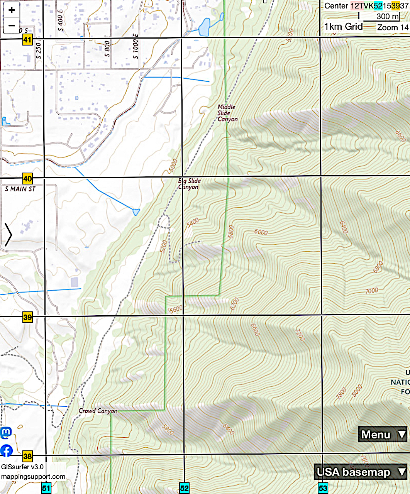This screenshot has width=410, height=494.
Task: Expand the left side panel chevron
Action: pyautogui.click(x=8, y=235)
